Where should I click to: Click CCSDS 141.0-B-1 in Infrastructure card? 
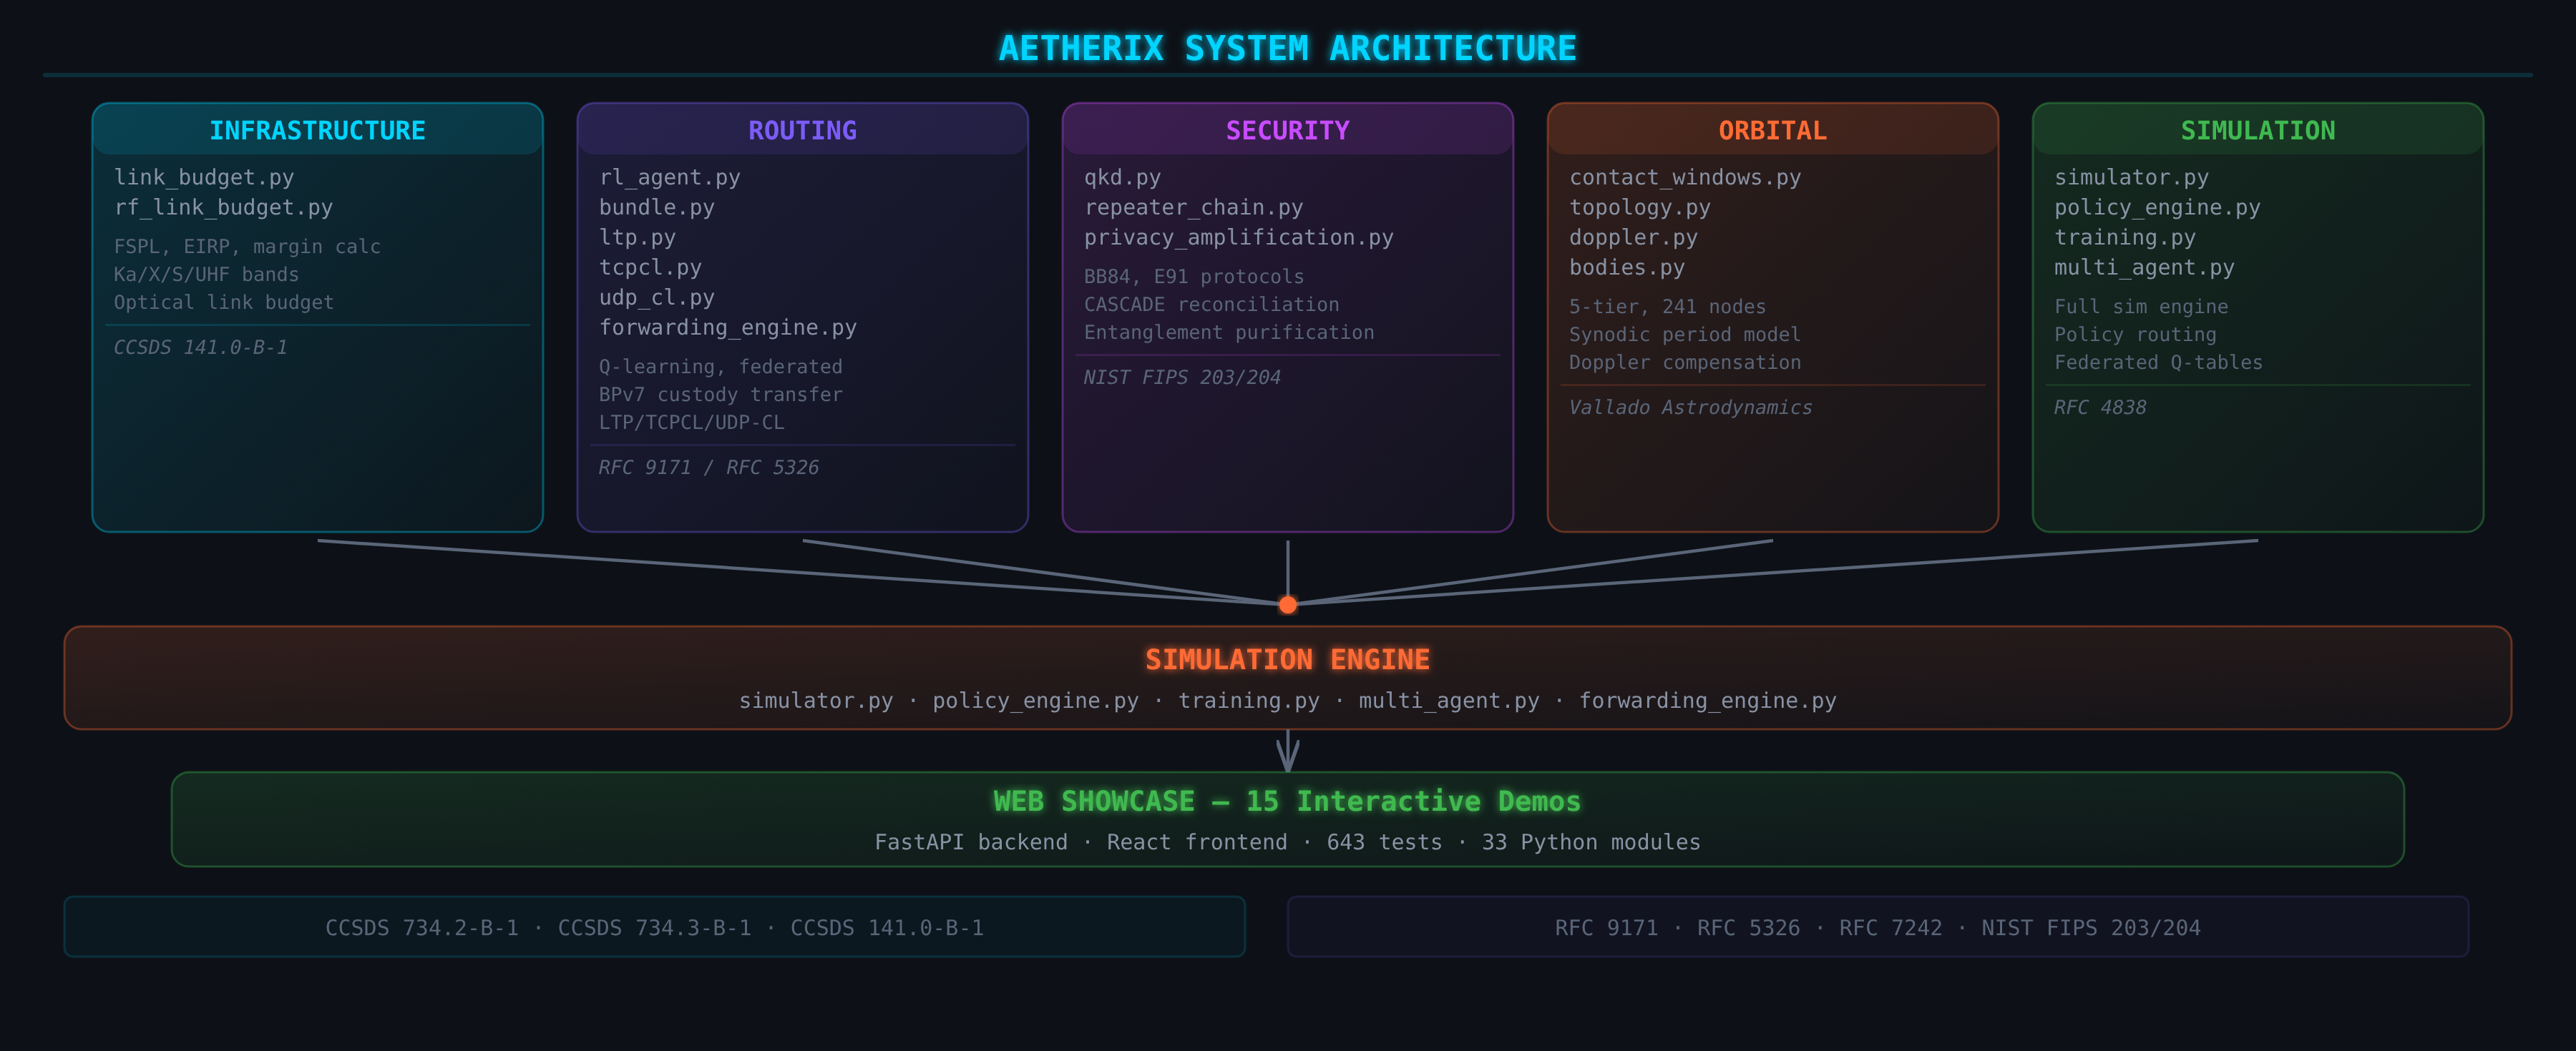click(x=200, y=347)
